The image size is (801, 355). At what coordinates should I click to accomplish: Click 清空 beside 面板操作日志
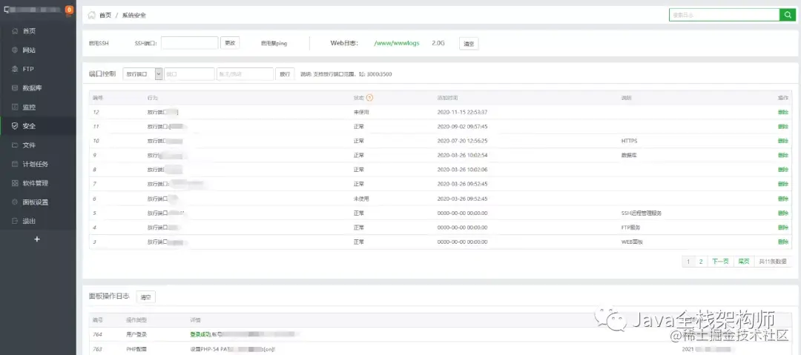[145, 296]
